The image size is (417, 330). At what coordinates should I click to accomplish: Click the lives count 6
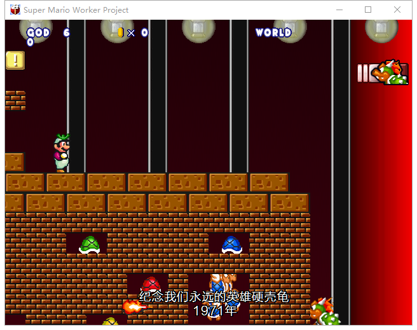pos(66,32)
